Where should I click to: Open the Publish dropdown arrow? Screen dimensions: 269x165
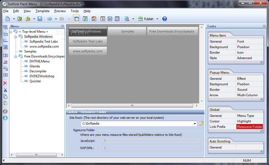(x=157, y=19)
